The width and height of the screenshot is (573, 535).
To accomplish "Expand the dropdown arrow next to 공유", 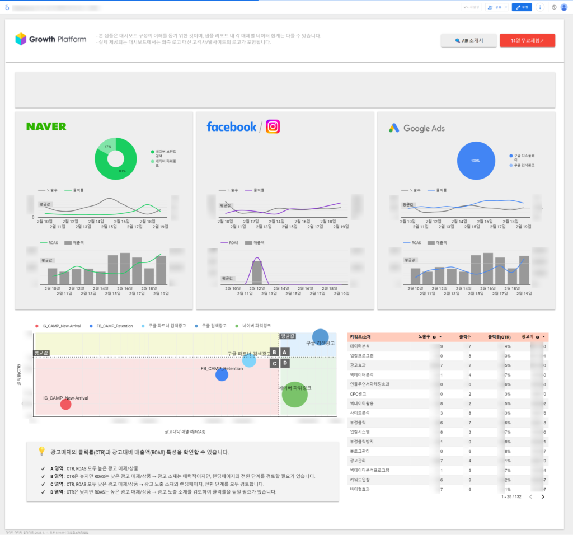I will pyautogui.click(x=505, y=7).
